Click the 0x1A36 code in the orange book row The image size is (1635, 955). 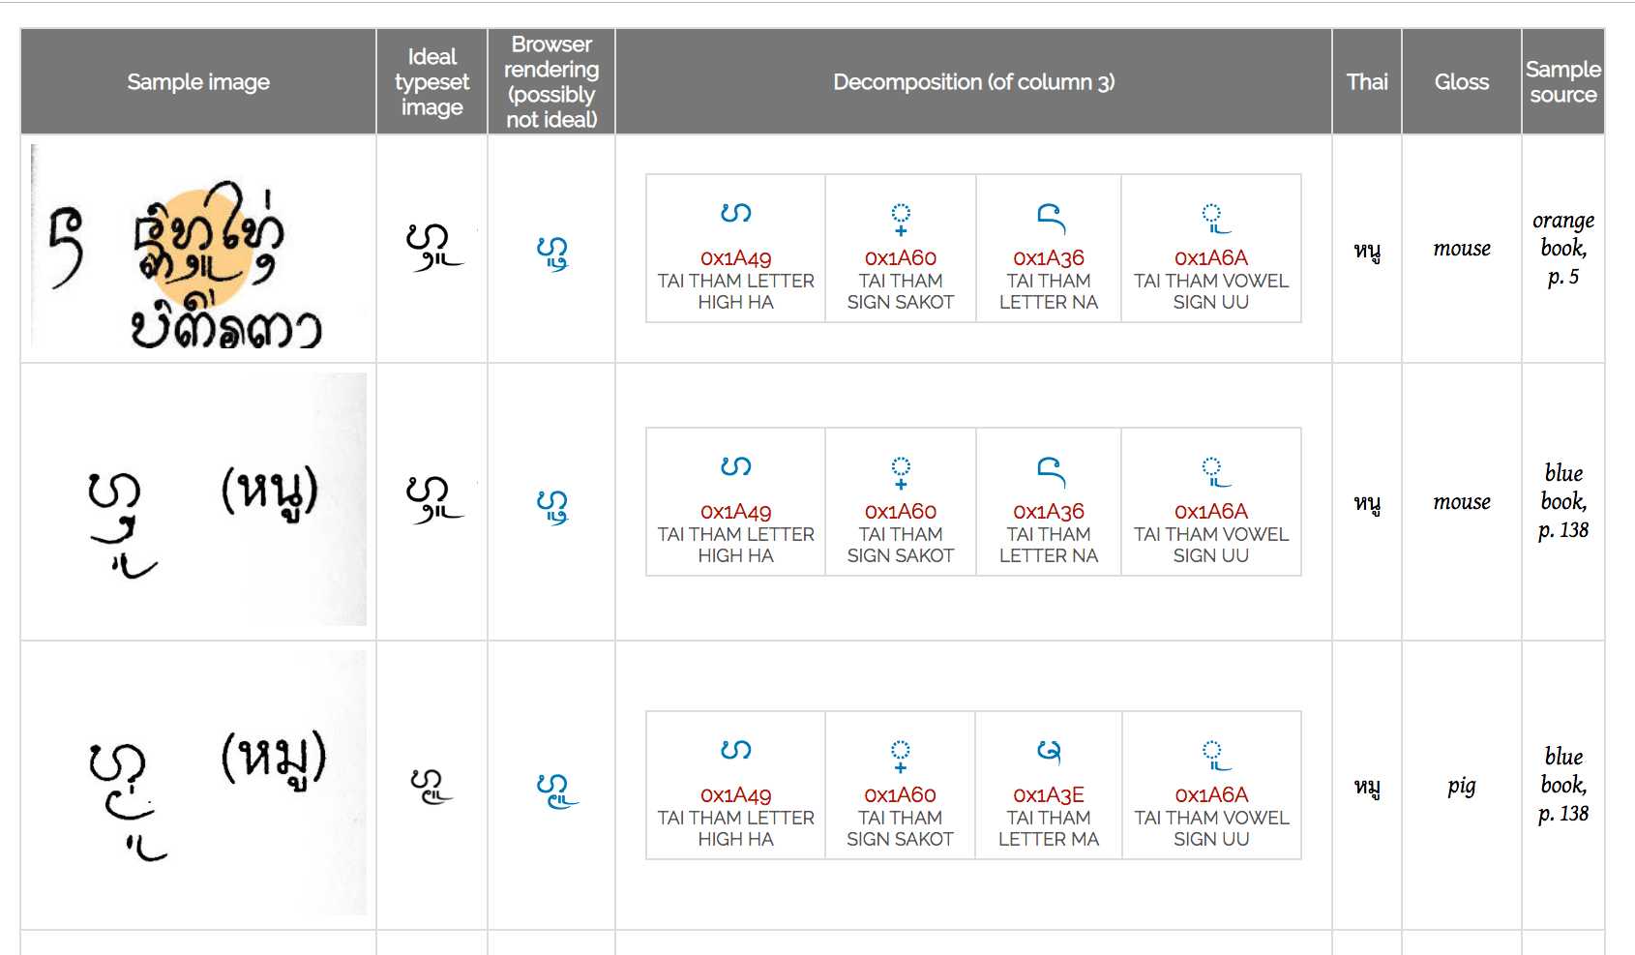[1048, 257]
